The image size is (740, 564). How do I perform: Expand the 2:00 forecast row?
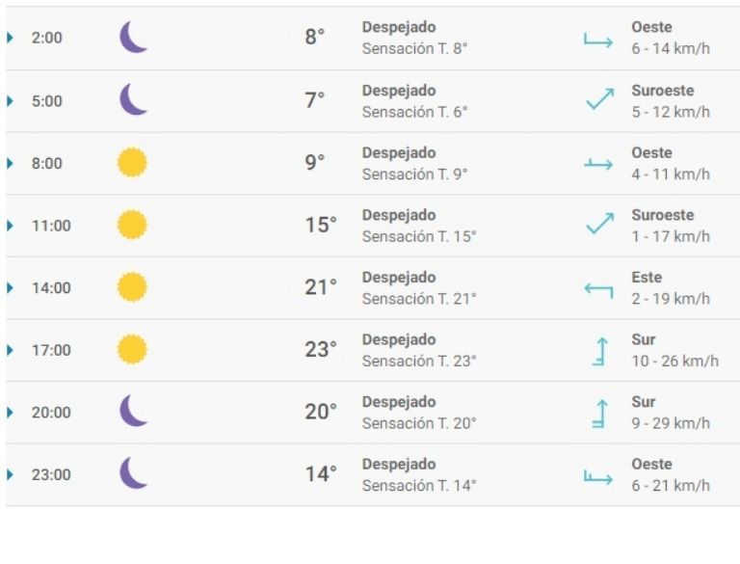tap(11, 39)
